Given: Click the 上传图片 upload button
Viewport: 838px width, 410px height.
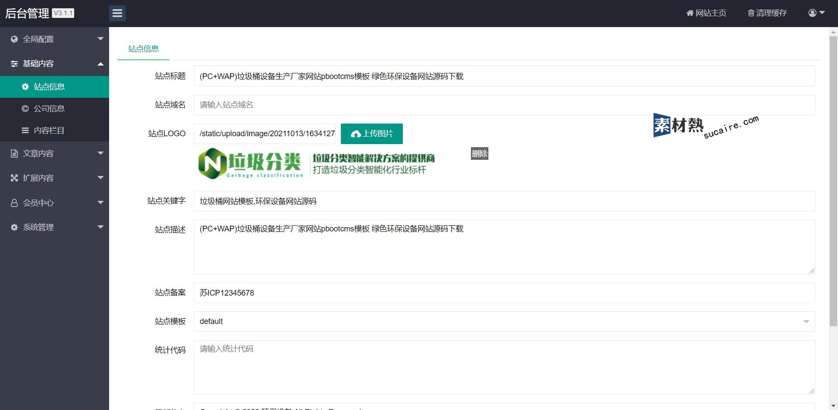Looking at the screenshot, I should 371,134.
